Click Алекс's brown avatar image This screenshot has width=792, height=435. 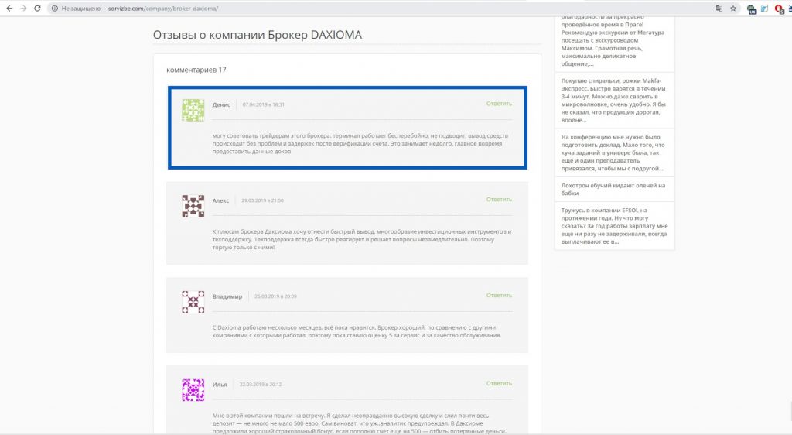(x=193, y=206)
